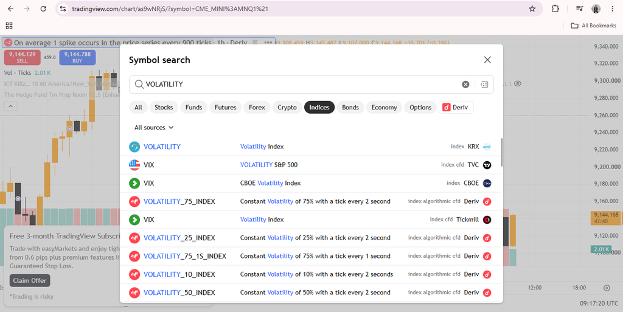
Task: Choose the Tickmill VIX result
Action: point(311,220)
